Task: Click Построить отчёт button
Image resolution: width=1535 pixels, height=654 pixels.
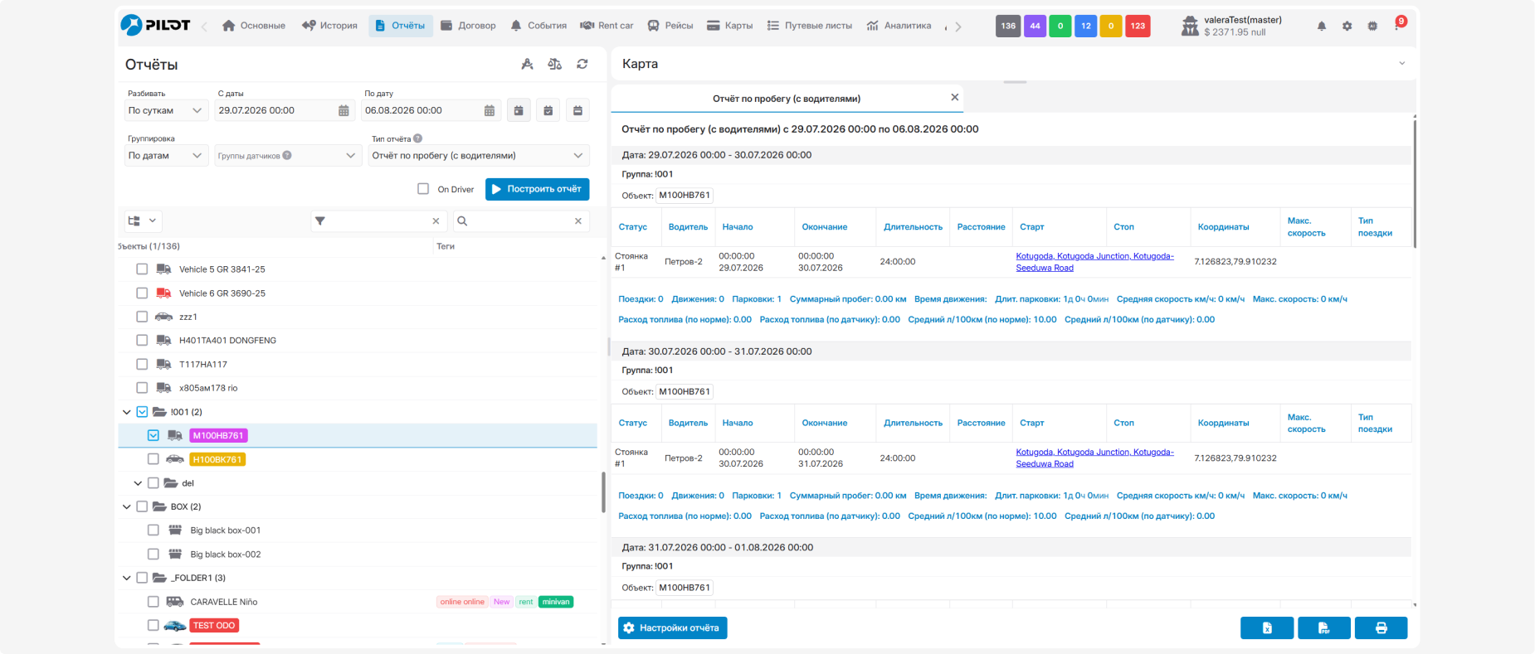Action: [538, 189]
